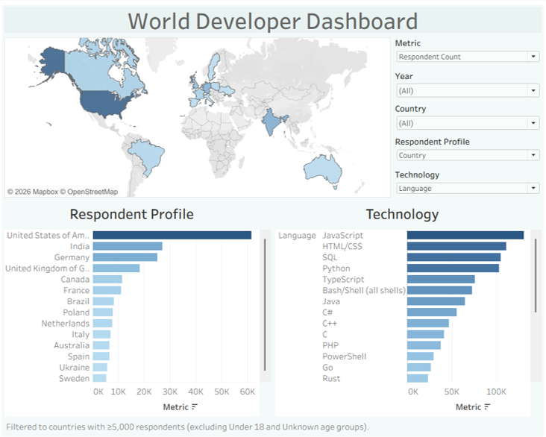Click the United States on the map

(x=104, y=104)
